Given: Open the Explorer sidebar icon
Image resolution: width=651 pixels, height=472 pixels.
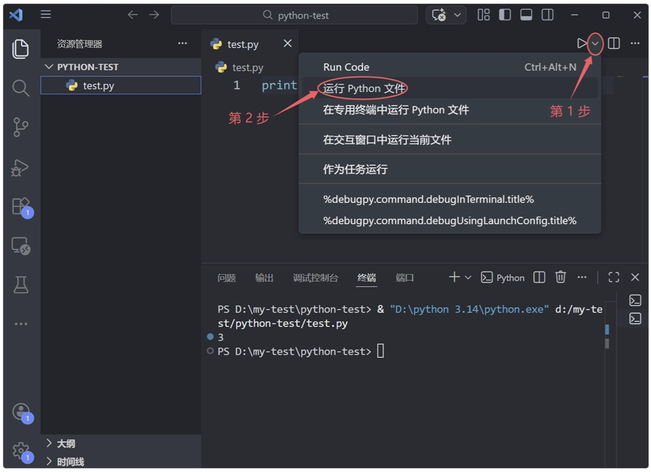Looking at the screenshot, I should [21, 49].
